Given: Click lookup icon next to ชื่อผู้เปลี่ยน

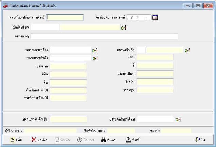Looking at the screenshot, I should (123, 28).
